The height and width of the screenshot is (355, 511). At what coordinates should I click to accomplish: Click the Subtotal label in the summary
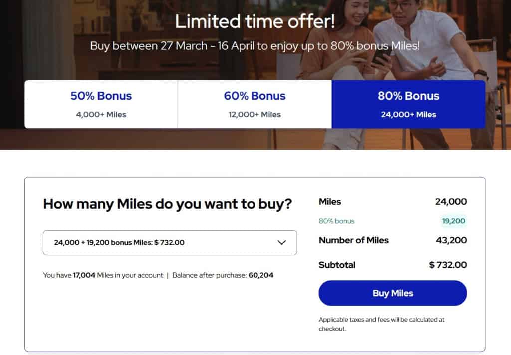(337, 265)
